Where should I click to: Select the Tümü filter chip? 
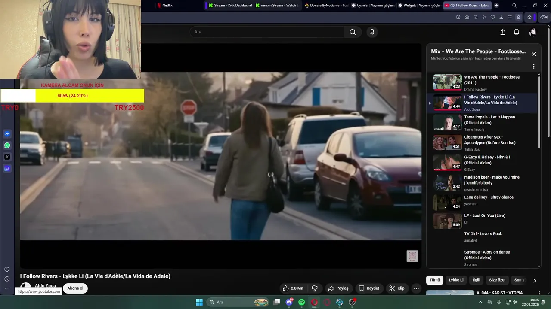point(435,280)
